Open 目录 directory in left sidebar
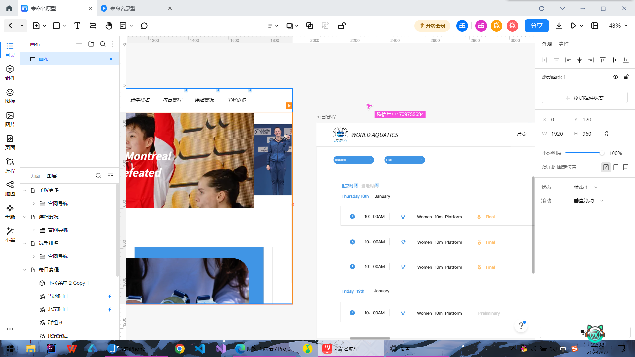Screen dimensions: 635x357 click(x=10, y=50)
